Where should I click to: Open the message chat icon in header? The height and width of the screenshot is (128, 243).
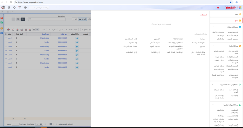pyautogui.click(x=20, y=7)
